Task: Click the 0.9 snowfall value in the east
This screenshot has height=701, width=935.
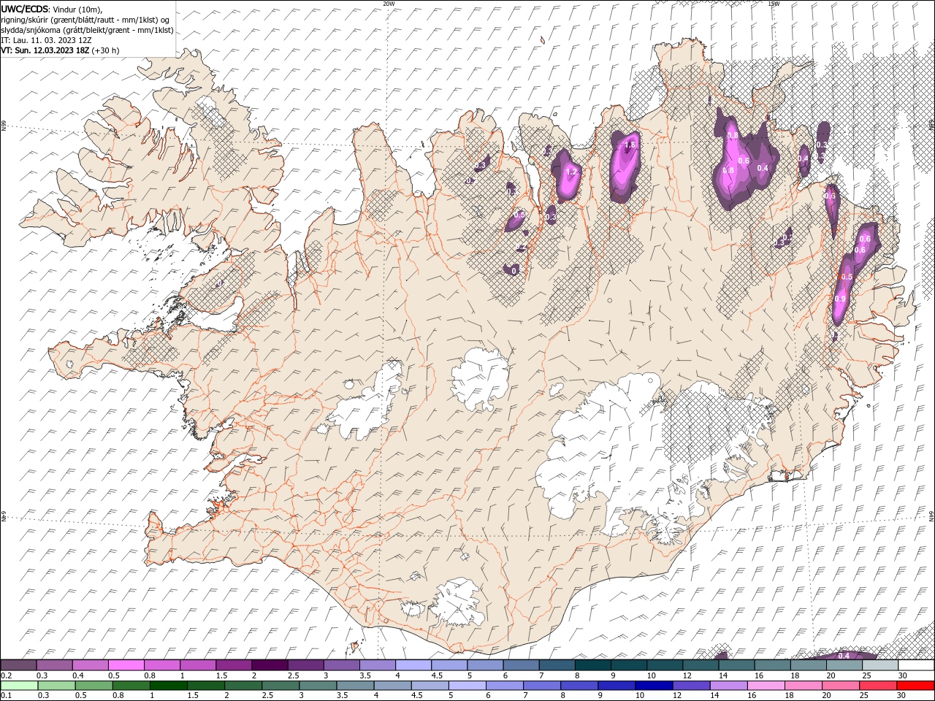Action: [x=840, y=299]
